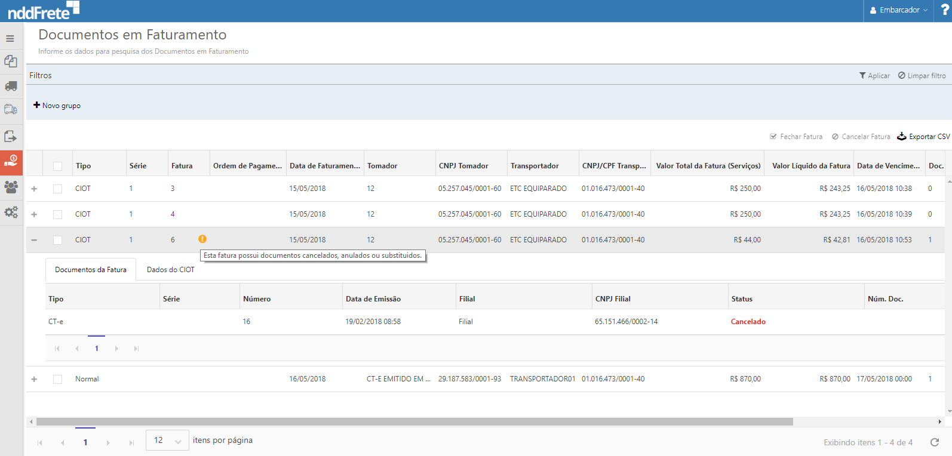952x456 pixels.
Task: Click the orange warning icon on fatura 6
Action: click(202, 239)
